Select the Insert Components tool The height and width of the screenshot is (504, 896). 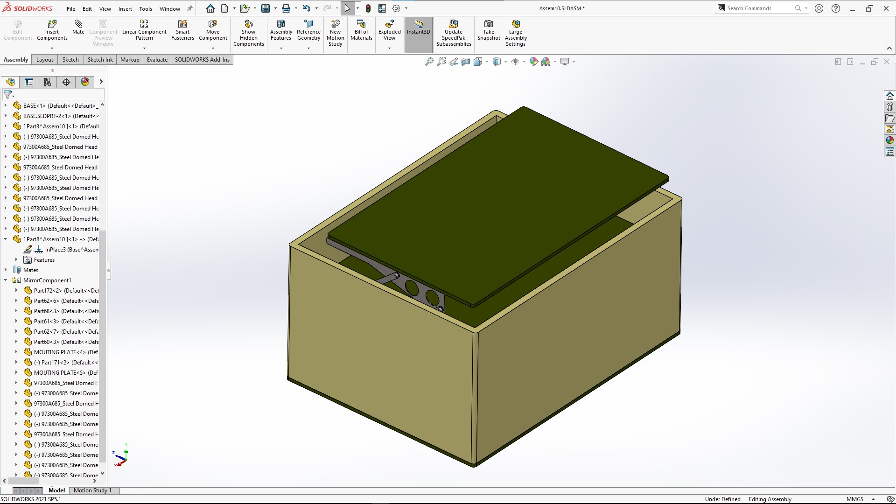(x=52, y=29)
